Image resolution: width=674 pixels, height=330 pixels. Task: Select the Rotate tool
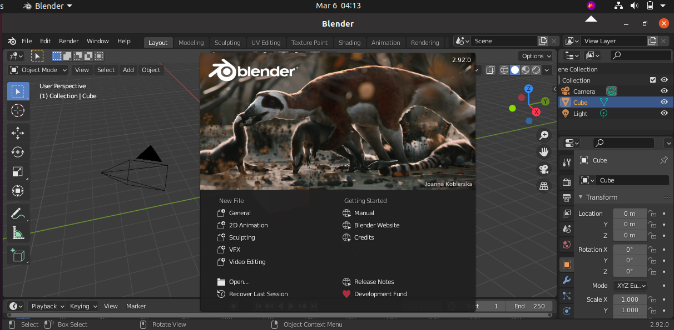coord(18,152)
